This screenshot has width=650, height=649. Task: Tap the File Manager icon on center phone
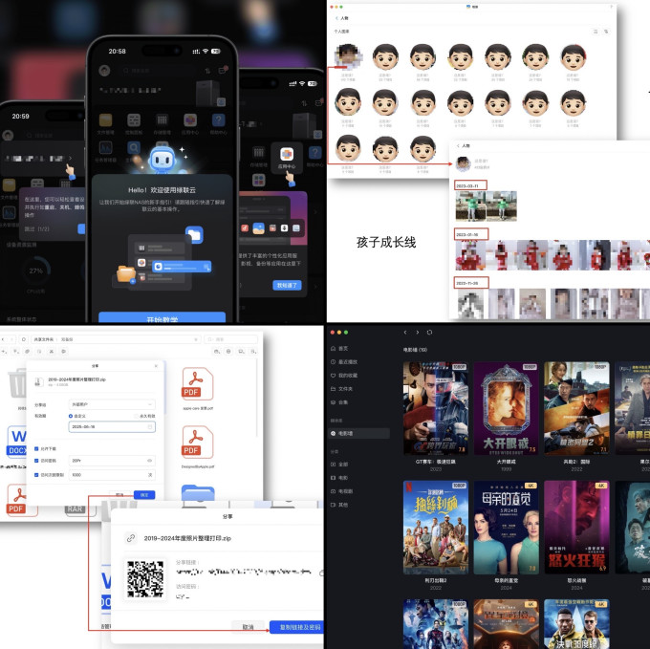pyautogui.click(x=105, y=120)
